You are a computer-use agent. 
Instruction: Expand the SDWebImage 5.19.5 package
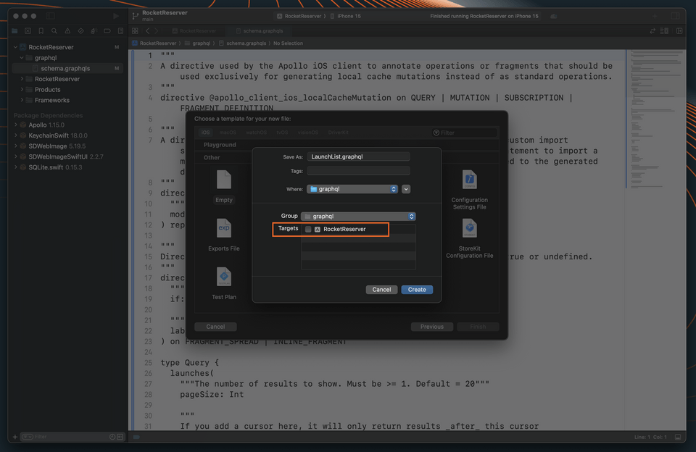point(15,146)
